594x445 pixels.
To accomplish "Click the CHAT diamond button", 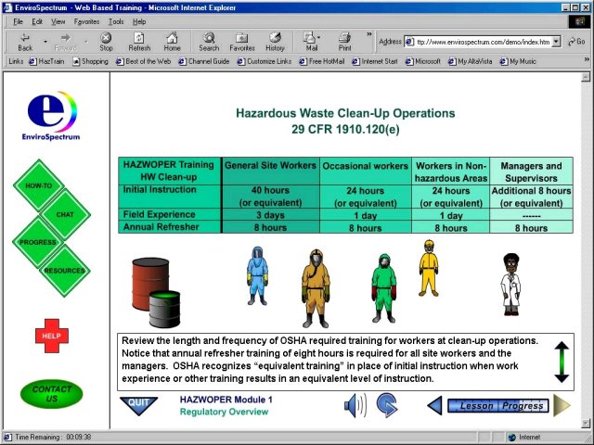I will pyautogui.click(x=65, y=214).
